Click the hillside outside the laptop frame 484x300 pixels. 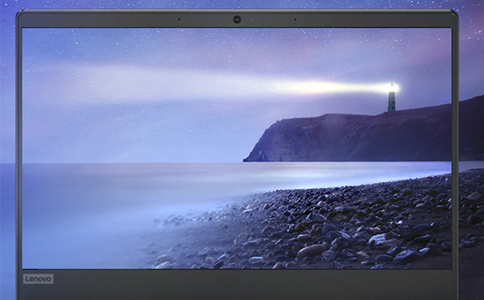pos(471,130)
